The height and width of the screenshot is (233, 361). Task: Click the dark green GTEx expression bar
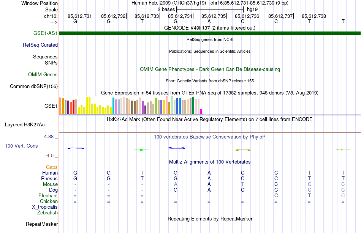193,105
